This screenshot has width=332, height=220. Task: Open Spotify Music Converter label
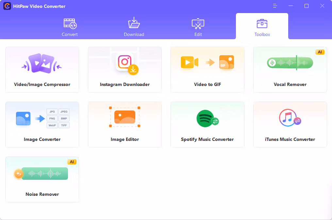point(207,139)
